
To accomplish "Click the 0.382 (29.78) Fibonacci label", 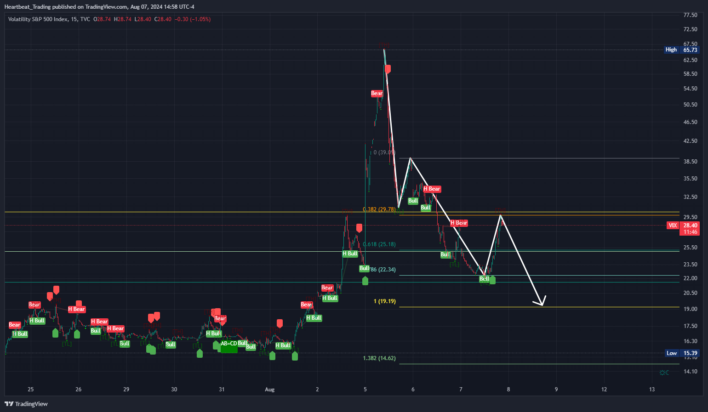I will coord(379,209).
